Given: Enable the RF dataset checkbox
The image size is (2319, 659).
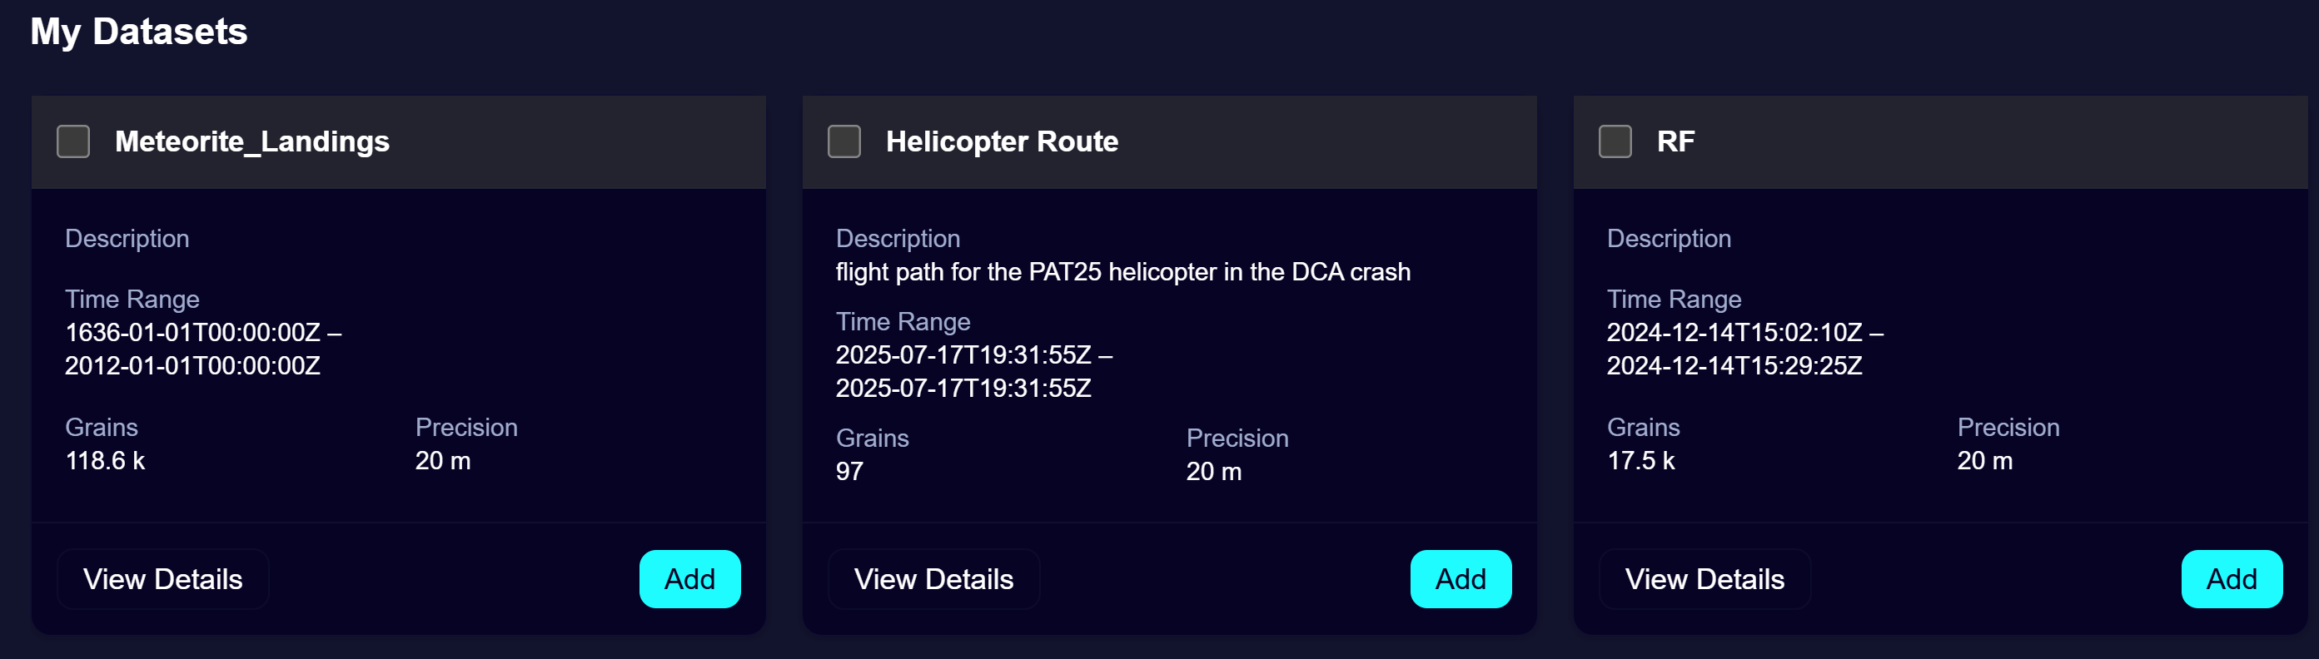Looking at the screenshot, I should click(x=1614, y=141).
